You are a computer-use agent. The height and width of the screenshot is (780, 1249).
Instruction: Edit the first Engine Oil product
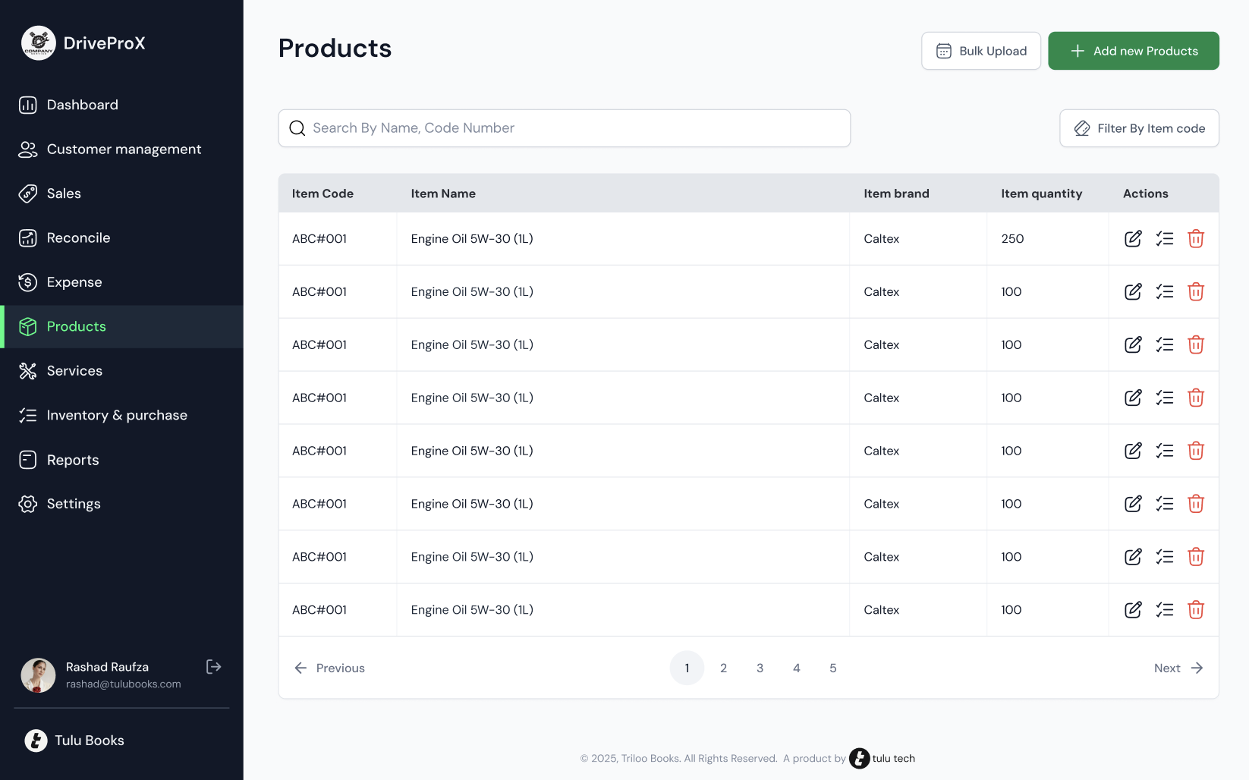(1133, 238)
